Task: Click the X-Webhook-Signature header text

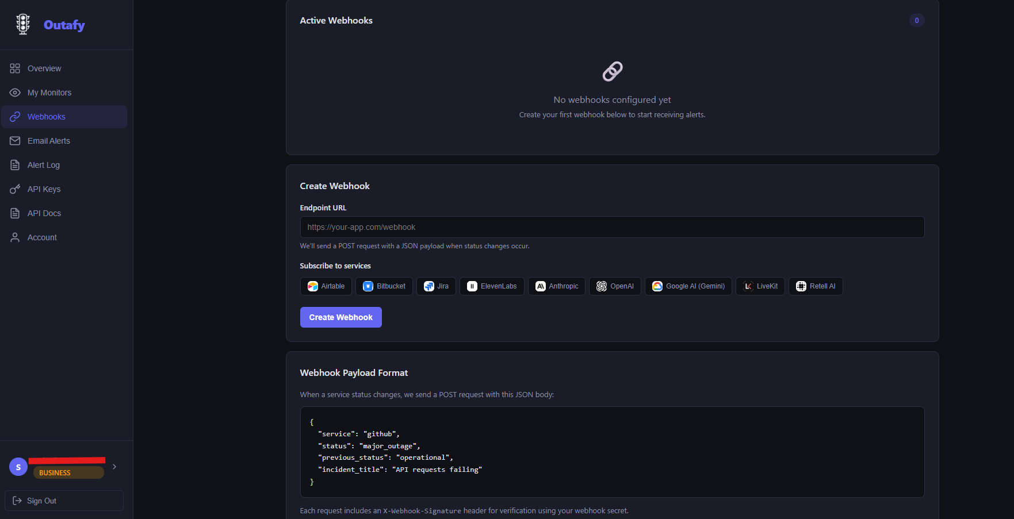Action: coord(422,511)
